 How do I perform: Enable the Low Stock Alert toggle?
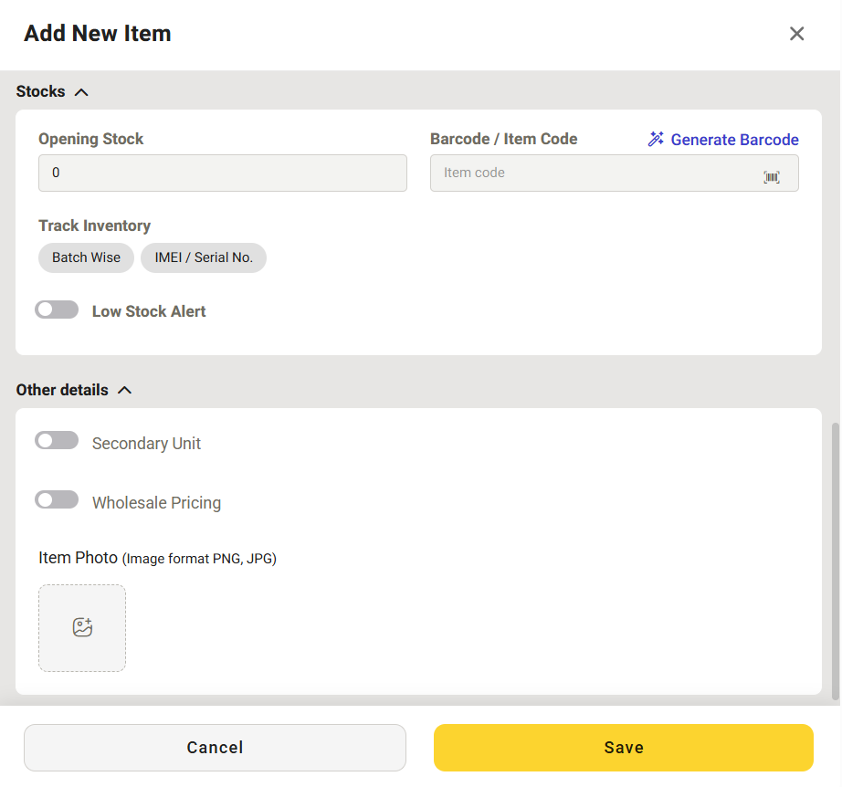[x=57, y=310]
